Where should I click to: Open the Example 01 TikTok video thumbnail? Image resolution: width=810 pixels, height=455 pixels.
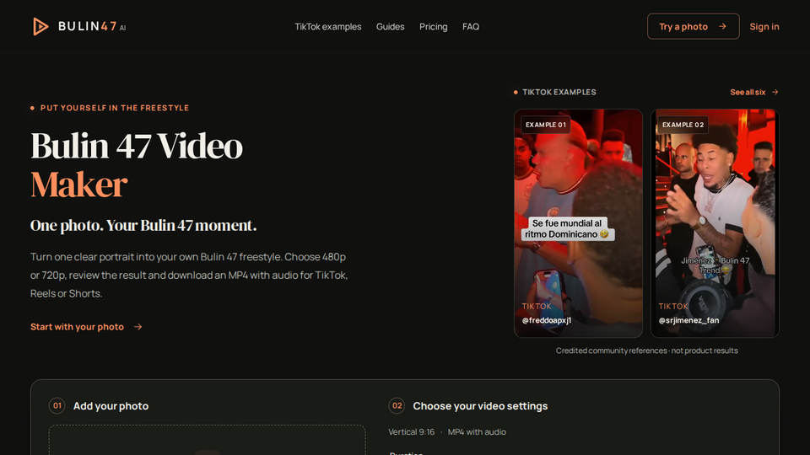pyautogui.click(x=578, y=223)
